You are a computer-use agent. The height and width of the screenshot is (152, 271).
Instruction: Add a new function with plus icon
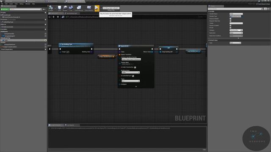coord(45,20)
